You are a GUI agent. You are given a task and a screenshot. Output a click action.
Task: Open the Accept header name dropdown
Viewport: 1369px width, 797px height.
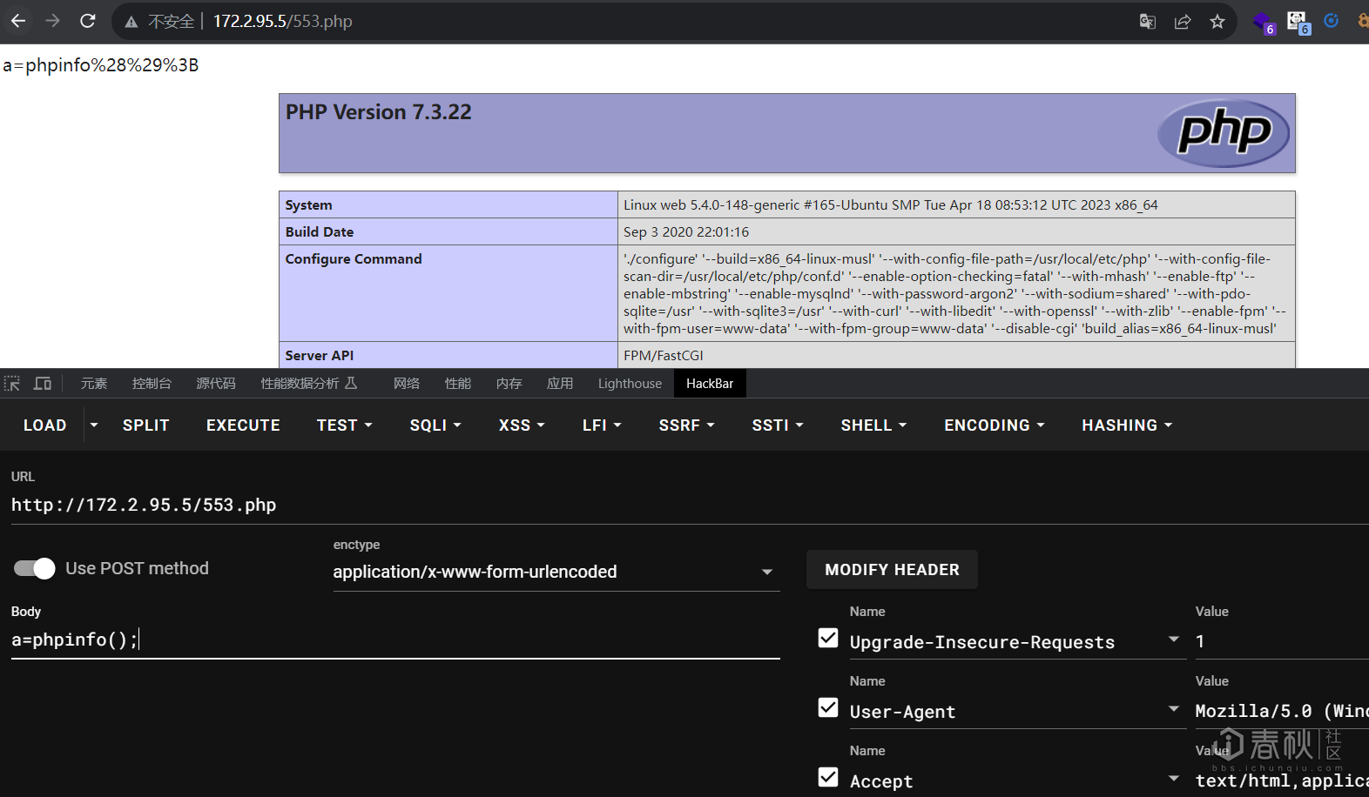1174,779
